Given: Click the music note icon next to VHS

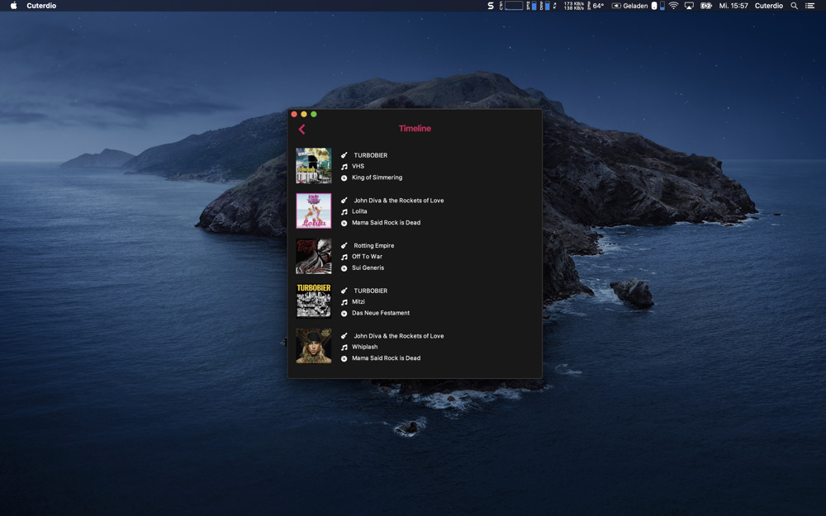Looking at the screenshot, I should click(x=344, y=167).
